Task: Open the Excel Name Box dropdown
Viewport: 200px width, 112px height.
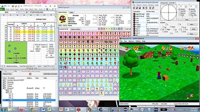Action: [17, 12]
